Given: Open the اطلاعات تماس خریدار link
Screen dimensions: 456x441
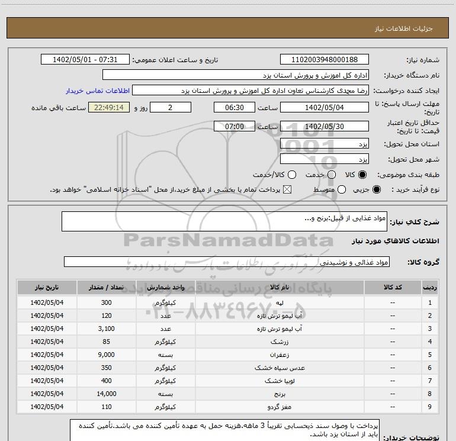Looking at the screenshot, I should (98, 91).
